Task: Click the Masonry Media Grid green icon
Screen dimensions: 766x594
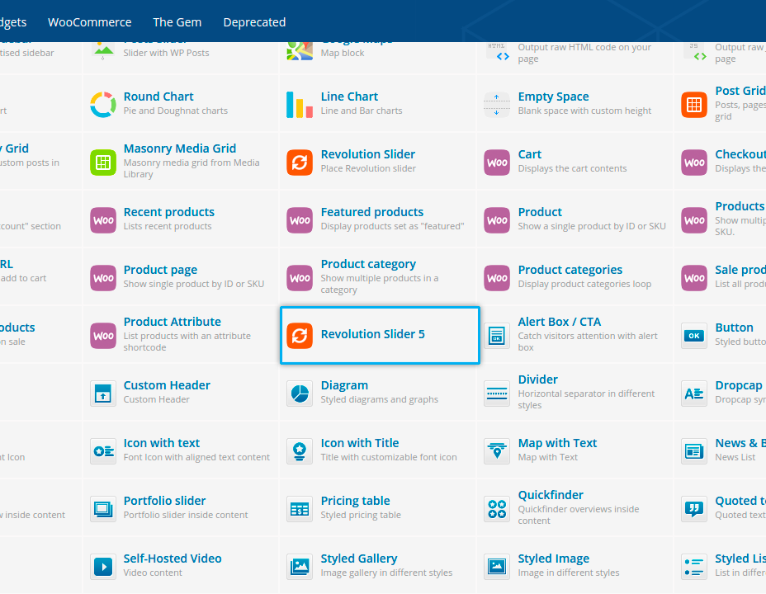Action: coord(103,163)
